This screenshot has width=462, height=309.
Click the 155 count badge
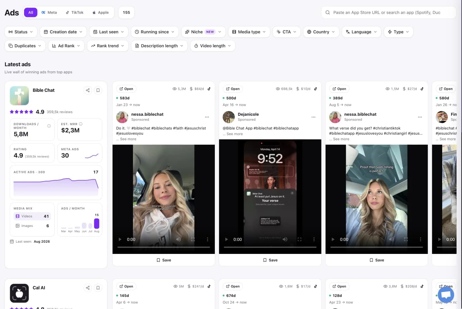pyautogui.click(x=126, y=13)
